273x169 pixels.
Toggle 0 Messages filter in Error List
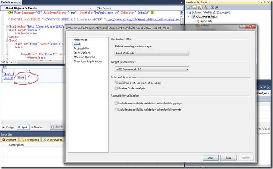coord(53,140)
